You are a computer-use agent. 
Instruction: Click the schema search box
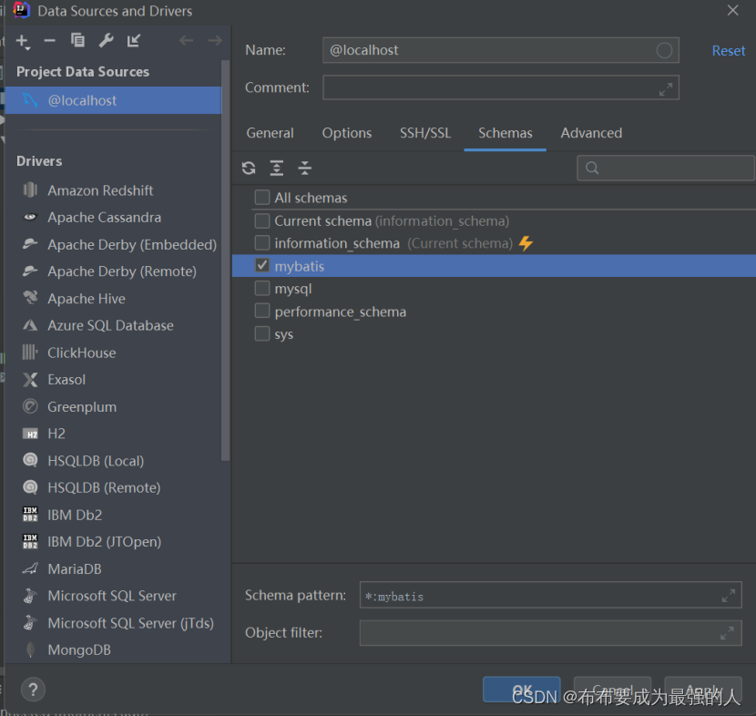coord(665,168)
